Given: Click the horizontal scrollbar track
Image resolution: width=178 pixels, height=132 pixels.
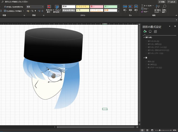Looking at the screenshot, I should [97, 127].
